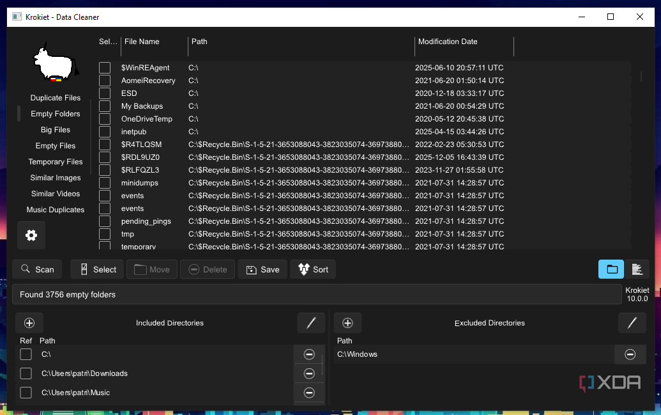The height and width of the screenshot is (415, 661).
Task: Add a new excluded directory
Action: coord(347,323)
